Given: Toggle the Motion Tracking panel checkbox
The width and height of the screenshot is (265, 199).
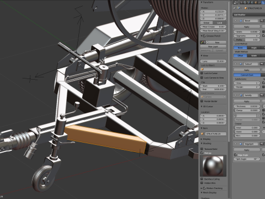Looking at the screenshot, I should (204, 188).
